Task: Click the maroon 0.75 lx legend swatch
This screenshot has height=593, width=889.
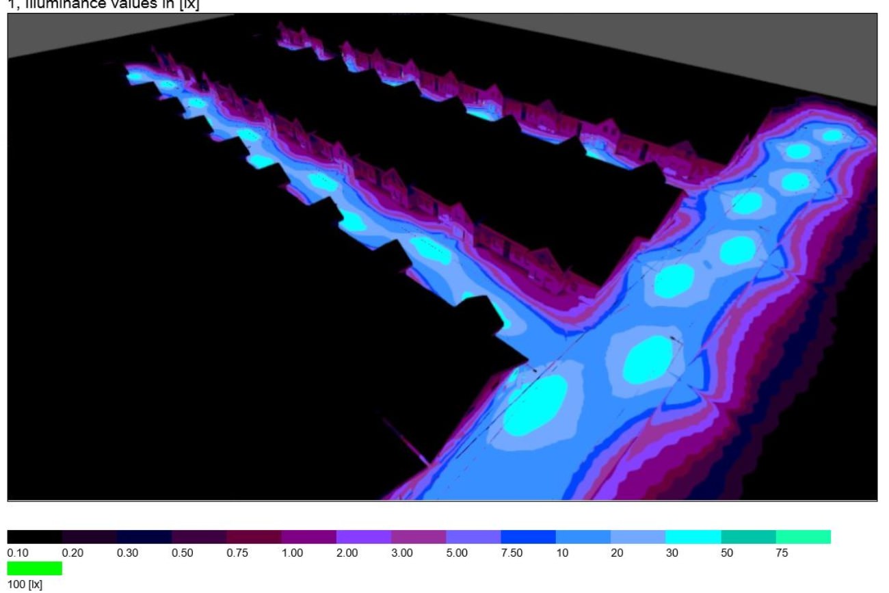Action: click(x=254, y=537)
